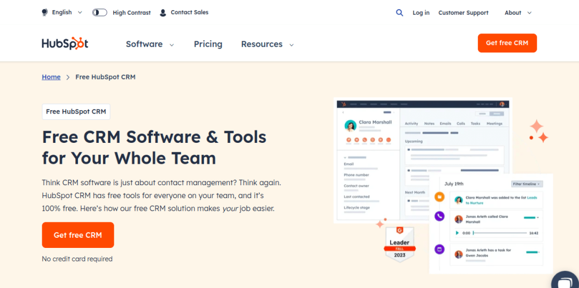The image size is (579, 288).
Task: Click the 'Email' field label in preview
Action: [348, 164]
